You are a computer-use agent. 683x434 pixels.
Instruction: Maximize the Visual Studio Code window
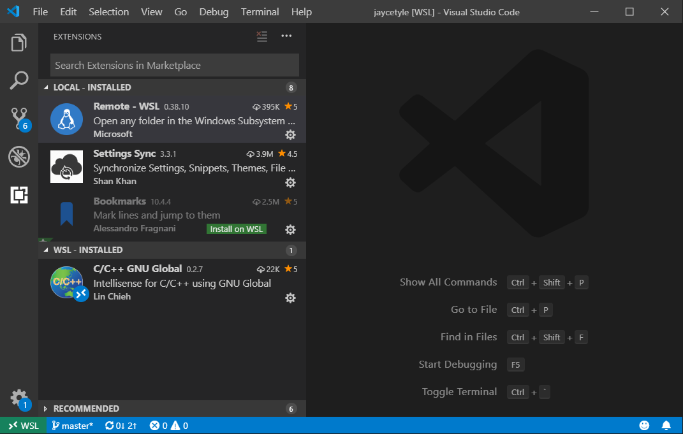click(629, 11)
